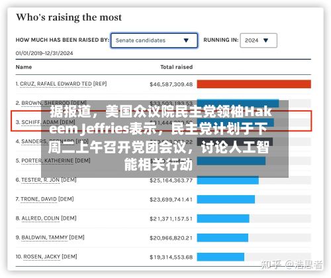
Task: Open the Senate candidates dropdown
Action: pyautogui.click(x=154, y=40)
